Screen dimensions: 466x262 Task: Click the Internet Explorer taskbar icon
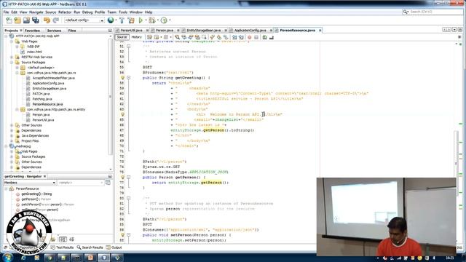click(x=23, y=258)
